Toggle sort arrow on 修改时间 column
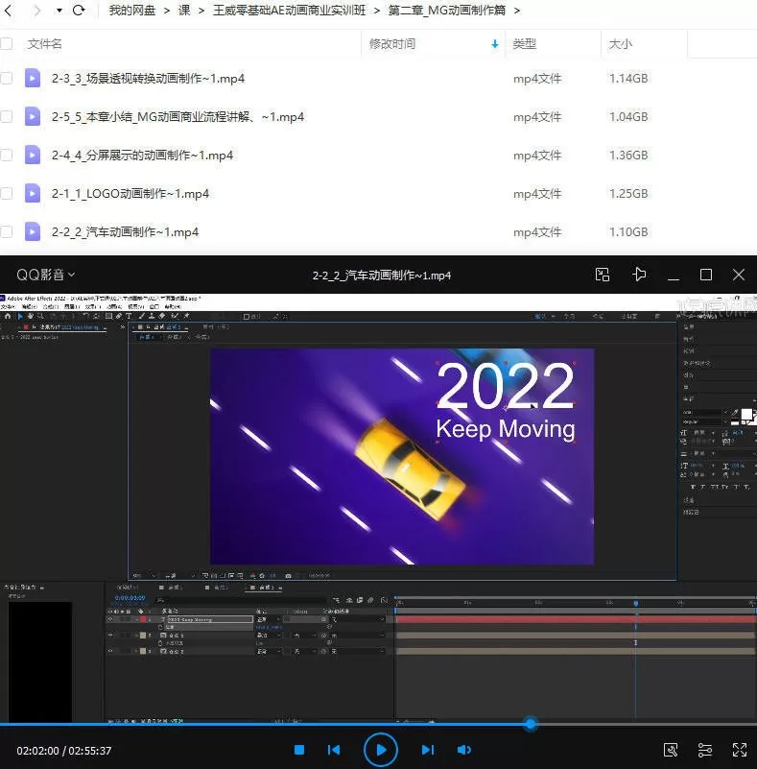This screenshot has width=757, height=769. (495, 44)
